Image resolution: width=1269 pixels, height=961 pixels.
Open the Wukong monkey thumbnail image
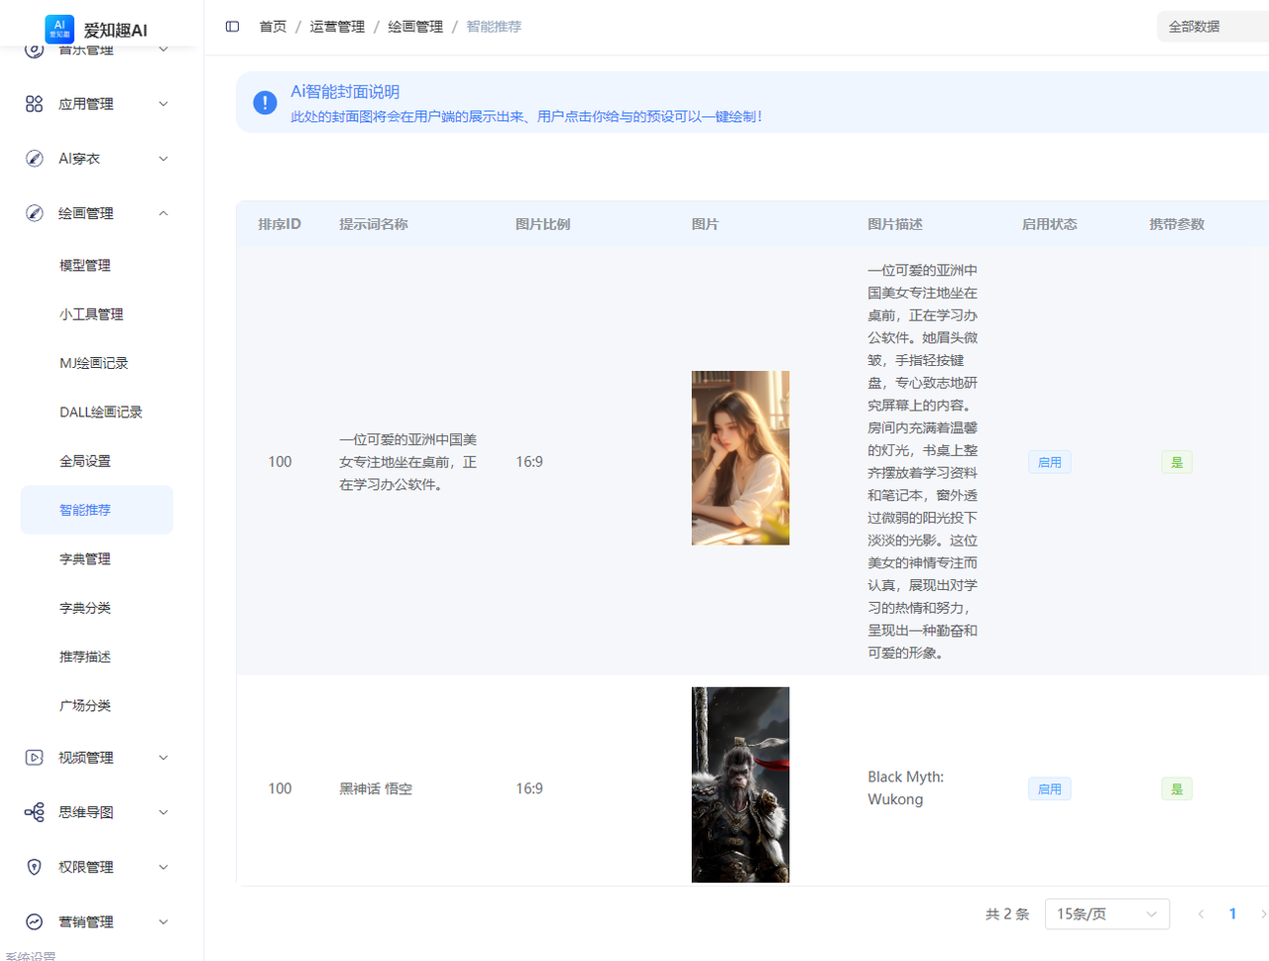[741, 784]
